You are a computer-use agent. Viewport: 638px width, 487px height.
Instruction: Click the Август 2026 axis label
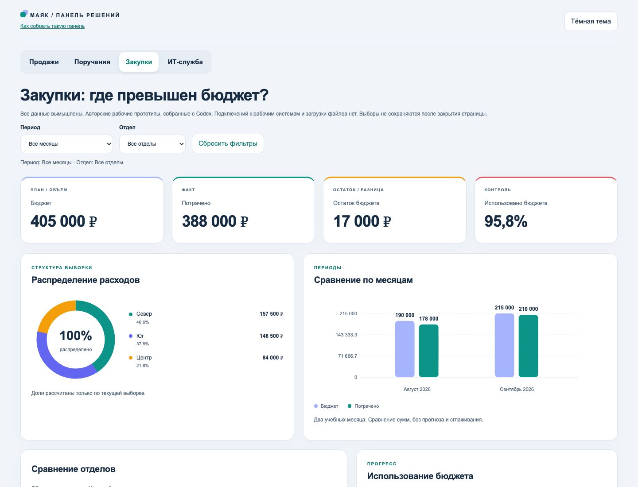point(417,389)
